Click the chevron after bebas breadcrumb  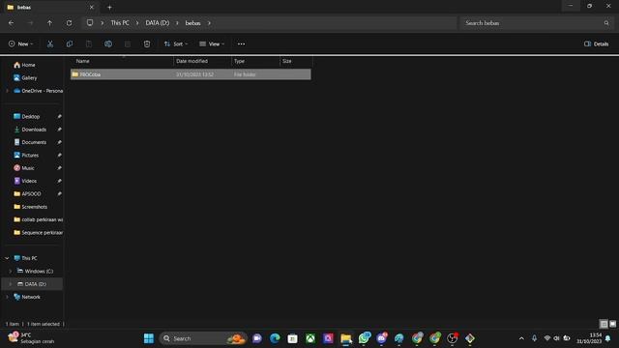pyautogui.click(x=209, y=23)
